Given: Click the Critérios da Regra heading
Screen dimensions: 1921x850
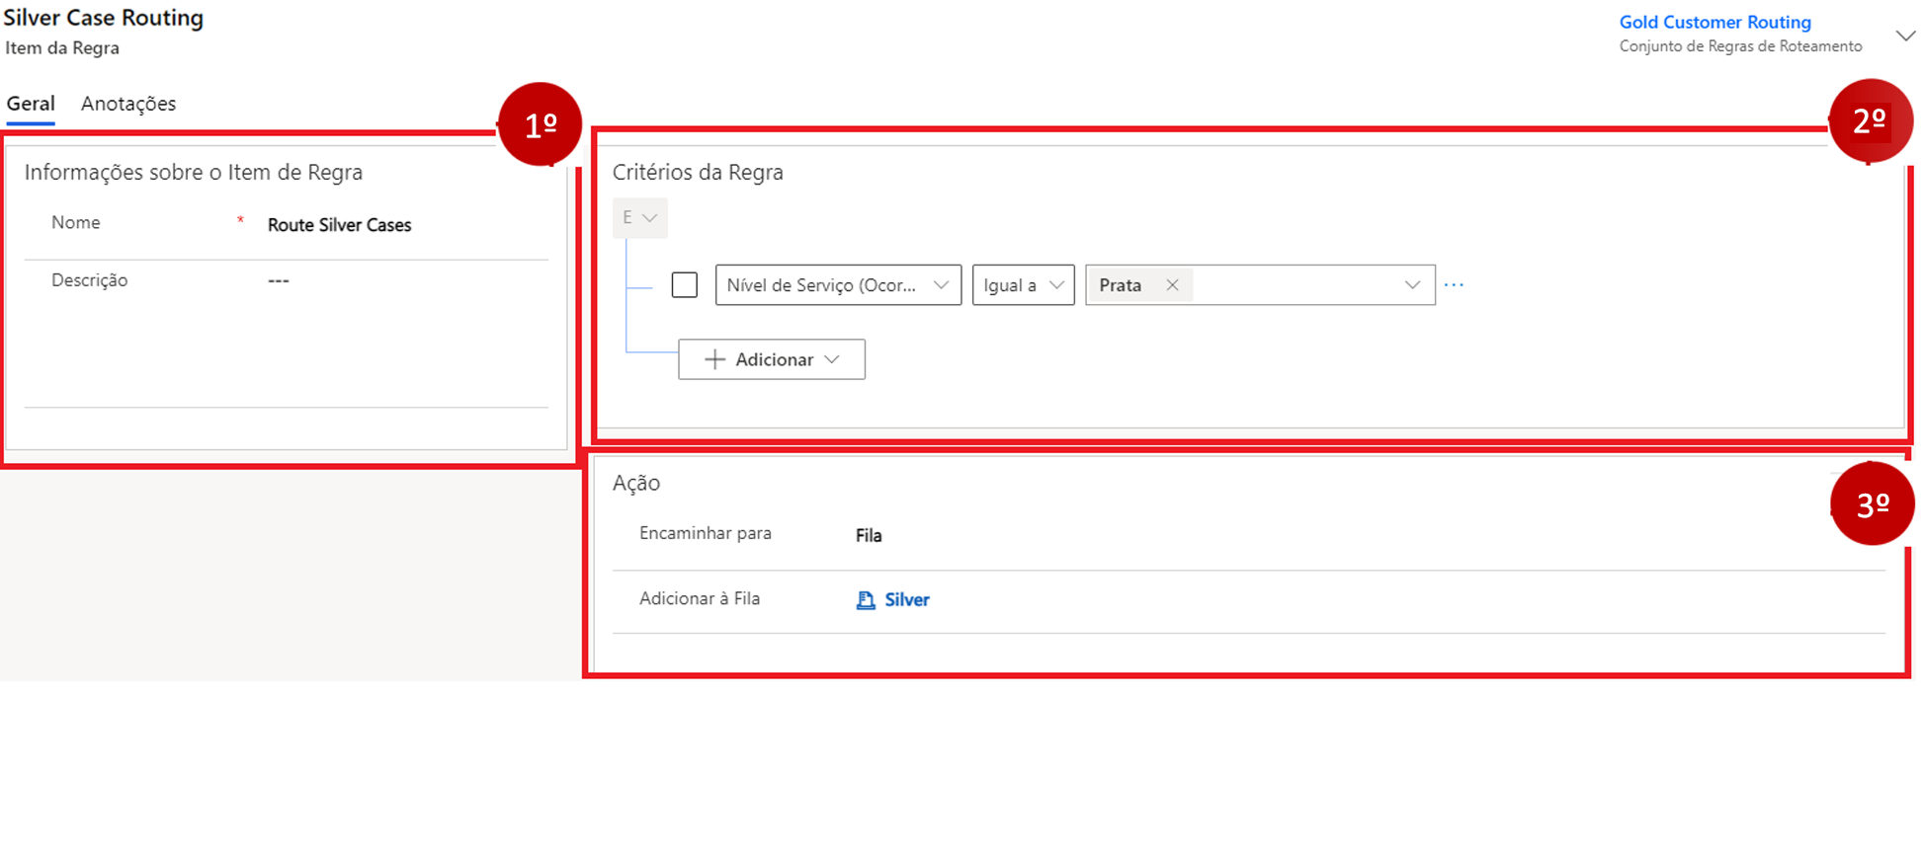Looking at the screenshot, I should pos(698,173).
